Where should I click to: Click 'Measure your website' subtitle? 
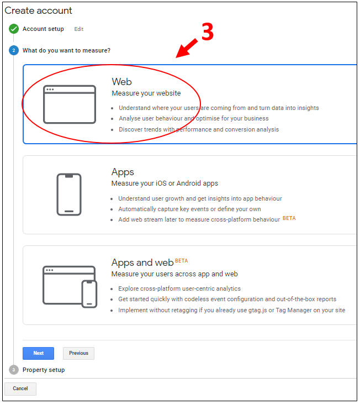coord(146,93)
